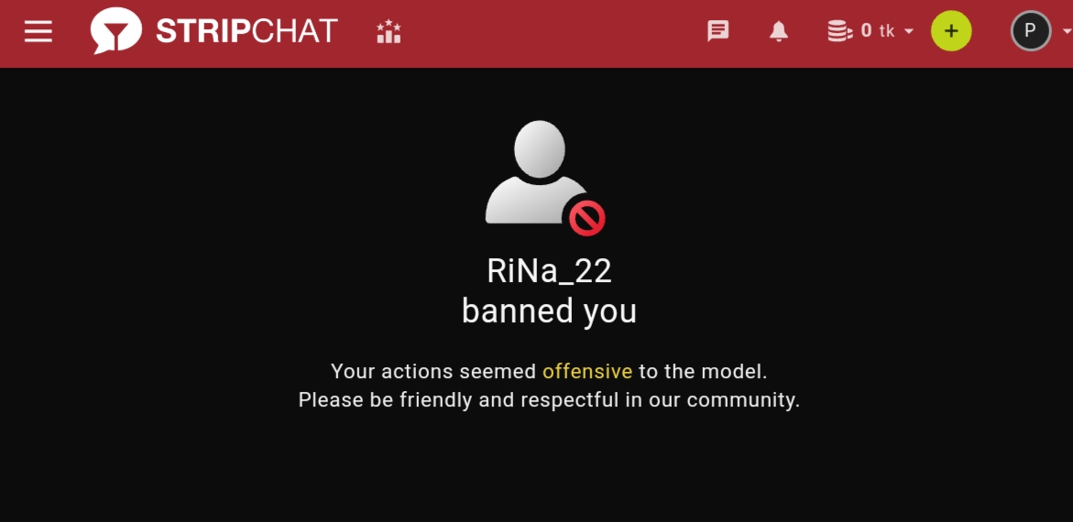Viewport: 1073px width, 522px height.
Task: Follow the yellow "offensive" link
Action: (587, 372)
